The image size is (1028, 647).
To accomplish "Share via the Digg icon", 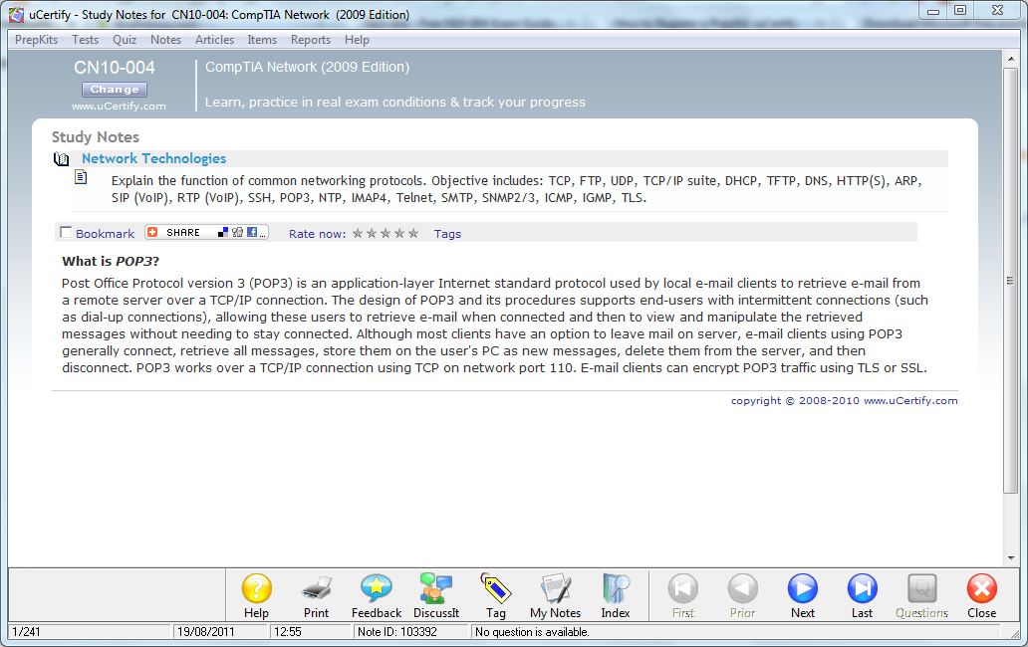I will click(237, 233).
